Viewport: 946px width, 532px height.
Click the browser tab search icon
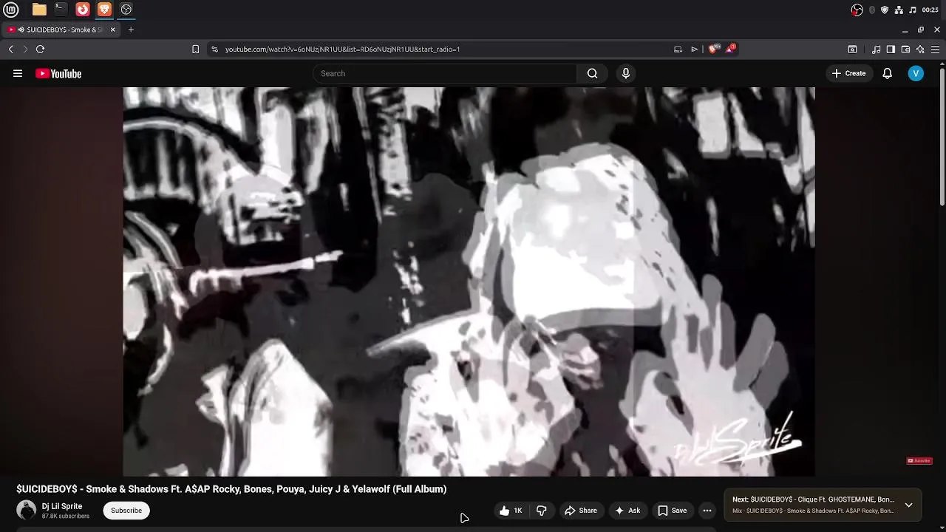click(x=852, y=50)
